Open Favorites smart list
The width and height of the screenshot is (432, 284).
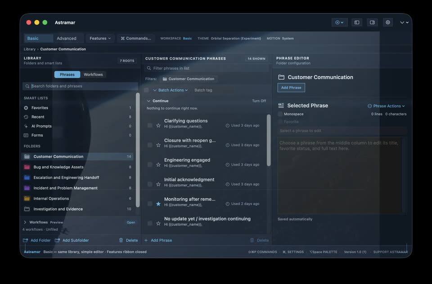77,108
